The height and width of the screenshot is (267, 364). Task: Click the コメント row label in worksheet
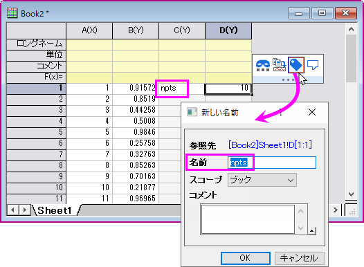click(37, 66)
